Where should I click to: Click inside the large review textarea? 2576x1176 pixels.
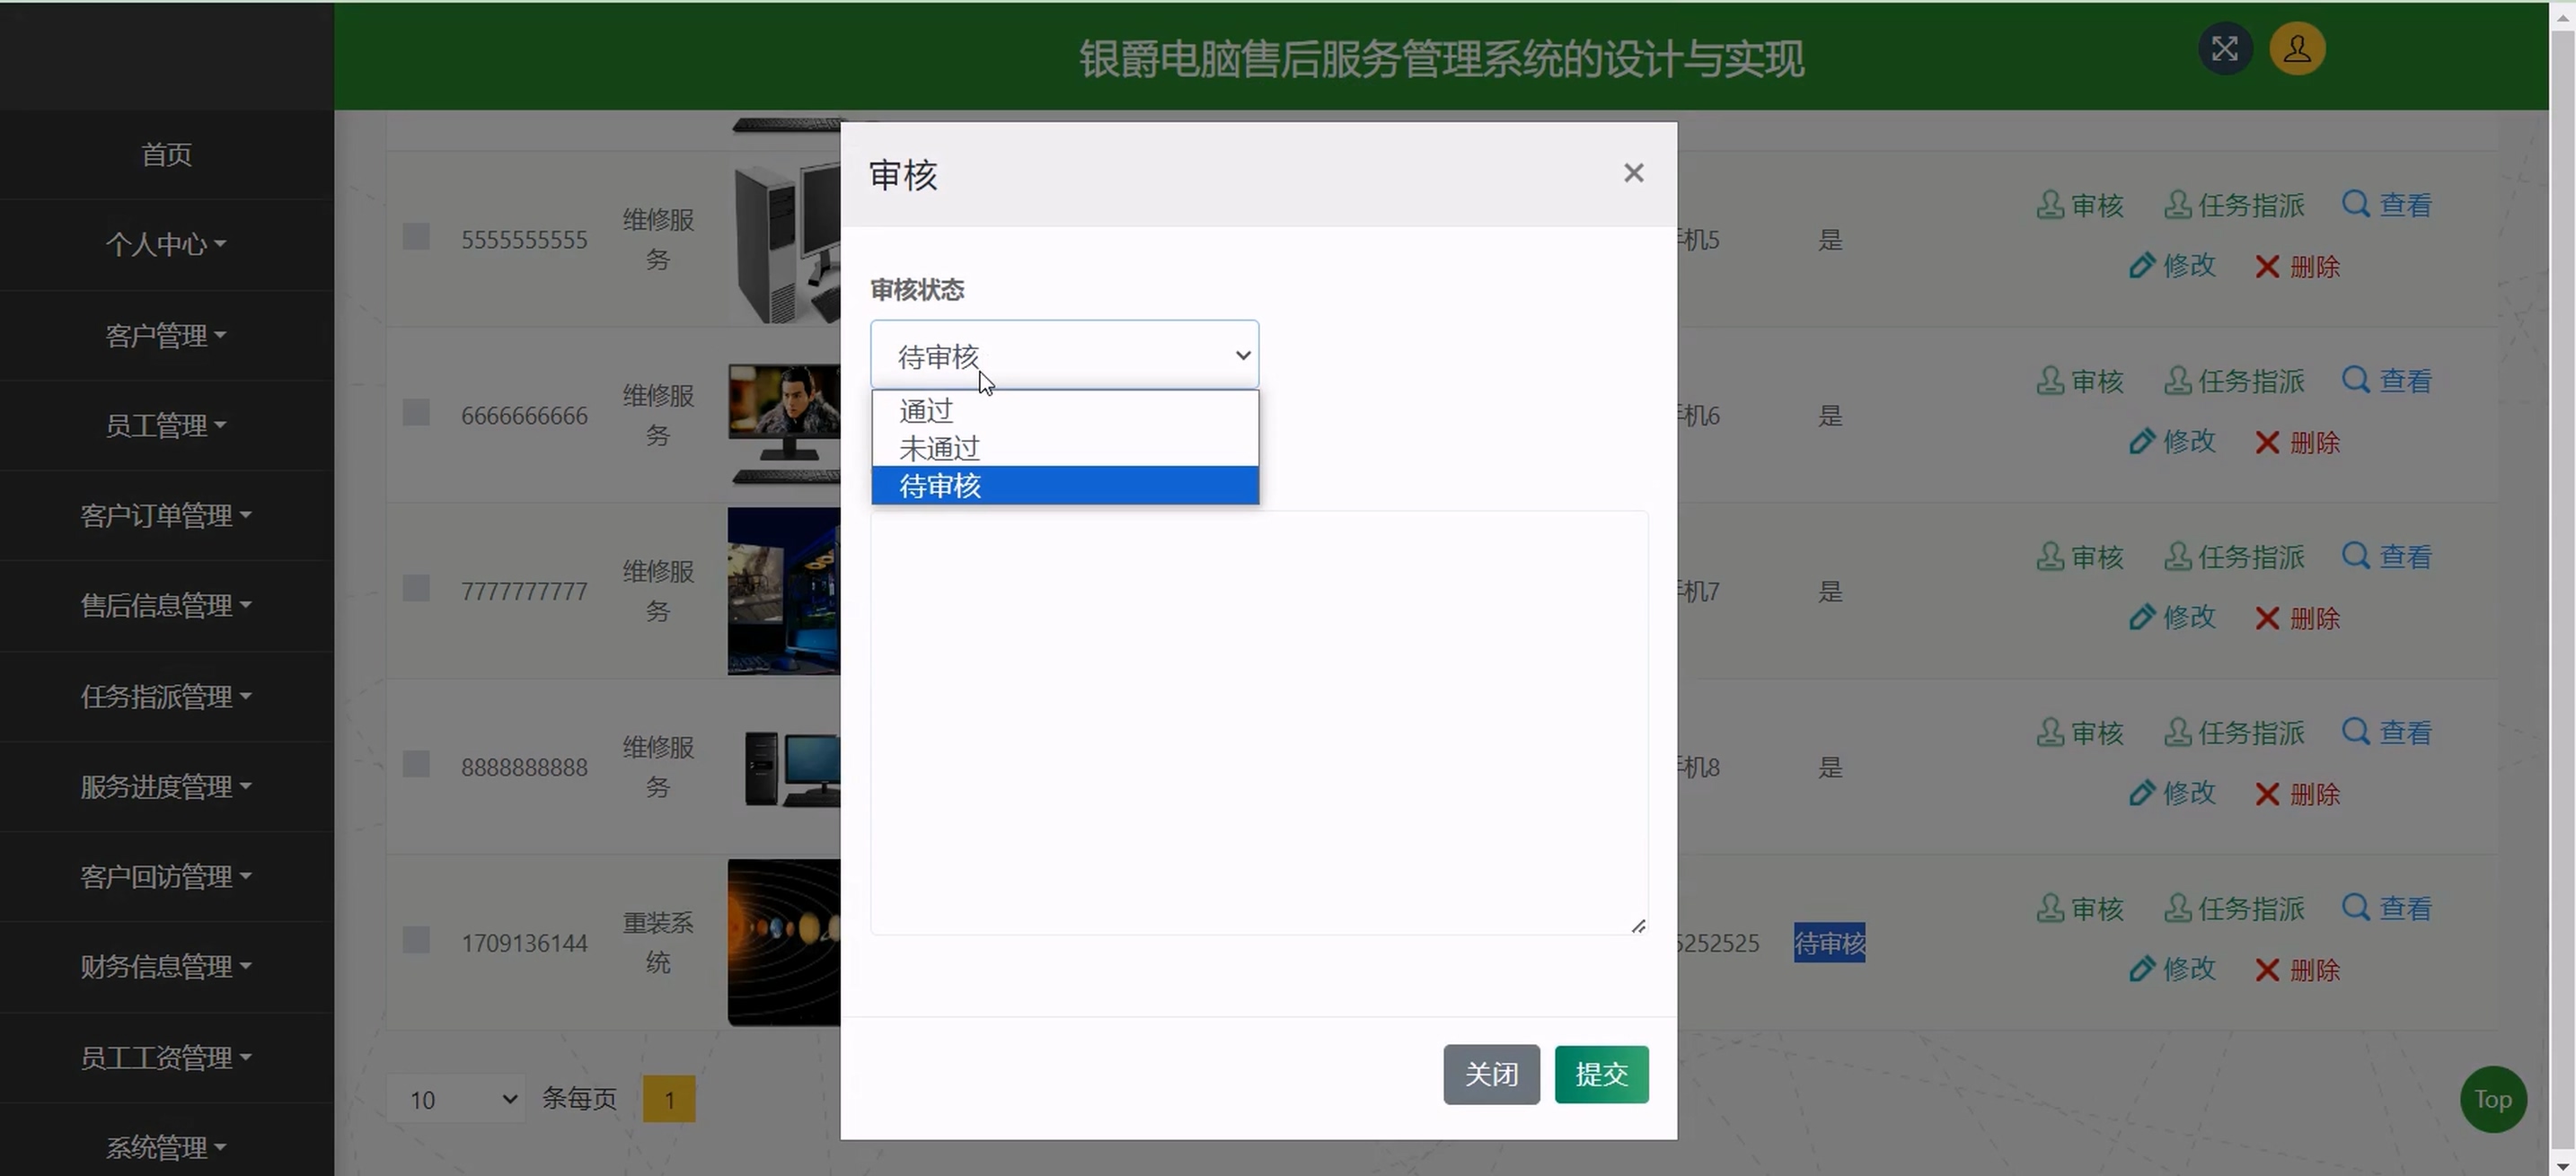pyautogui.click(x=1259, y=723)
